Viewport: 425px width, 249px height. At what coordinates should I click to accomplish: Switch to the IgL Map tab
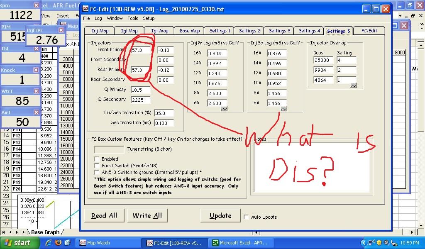pos(129,31)
